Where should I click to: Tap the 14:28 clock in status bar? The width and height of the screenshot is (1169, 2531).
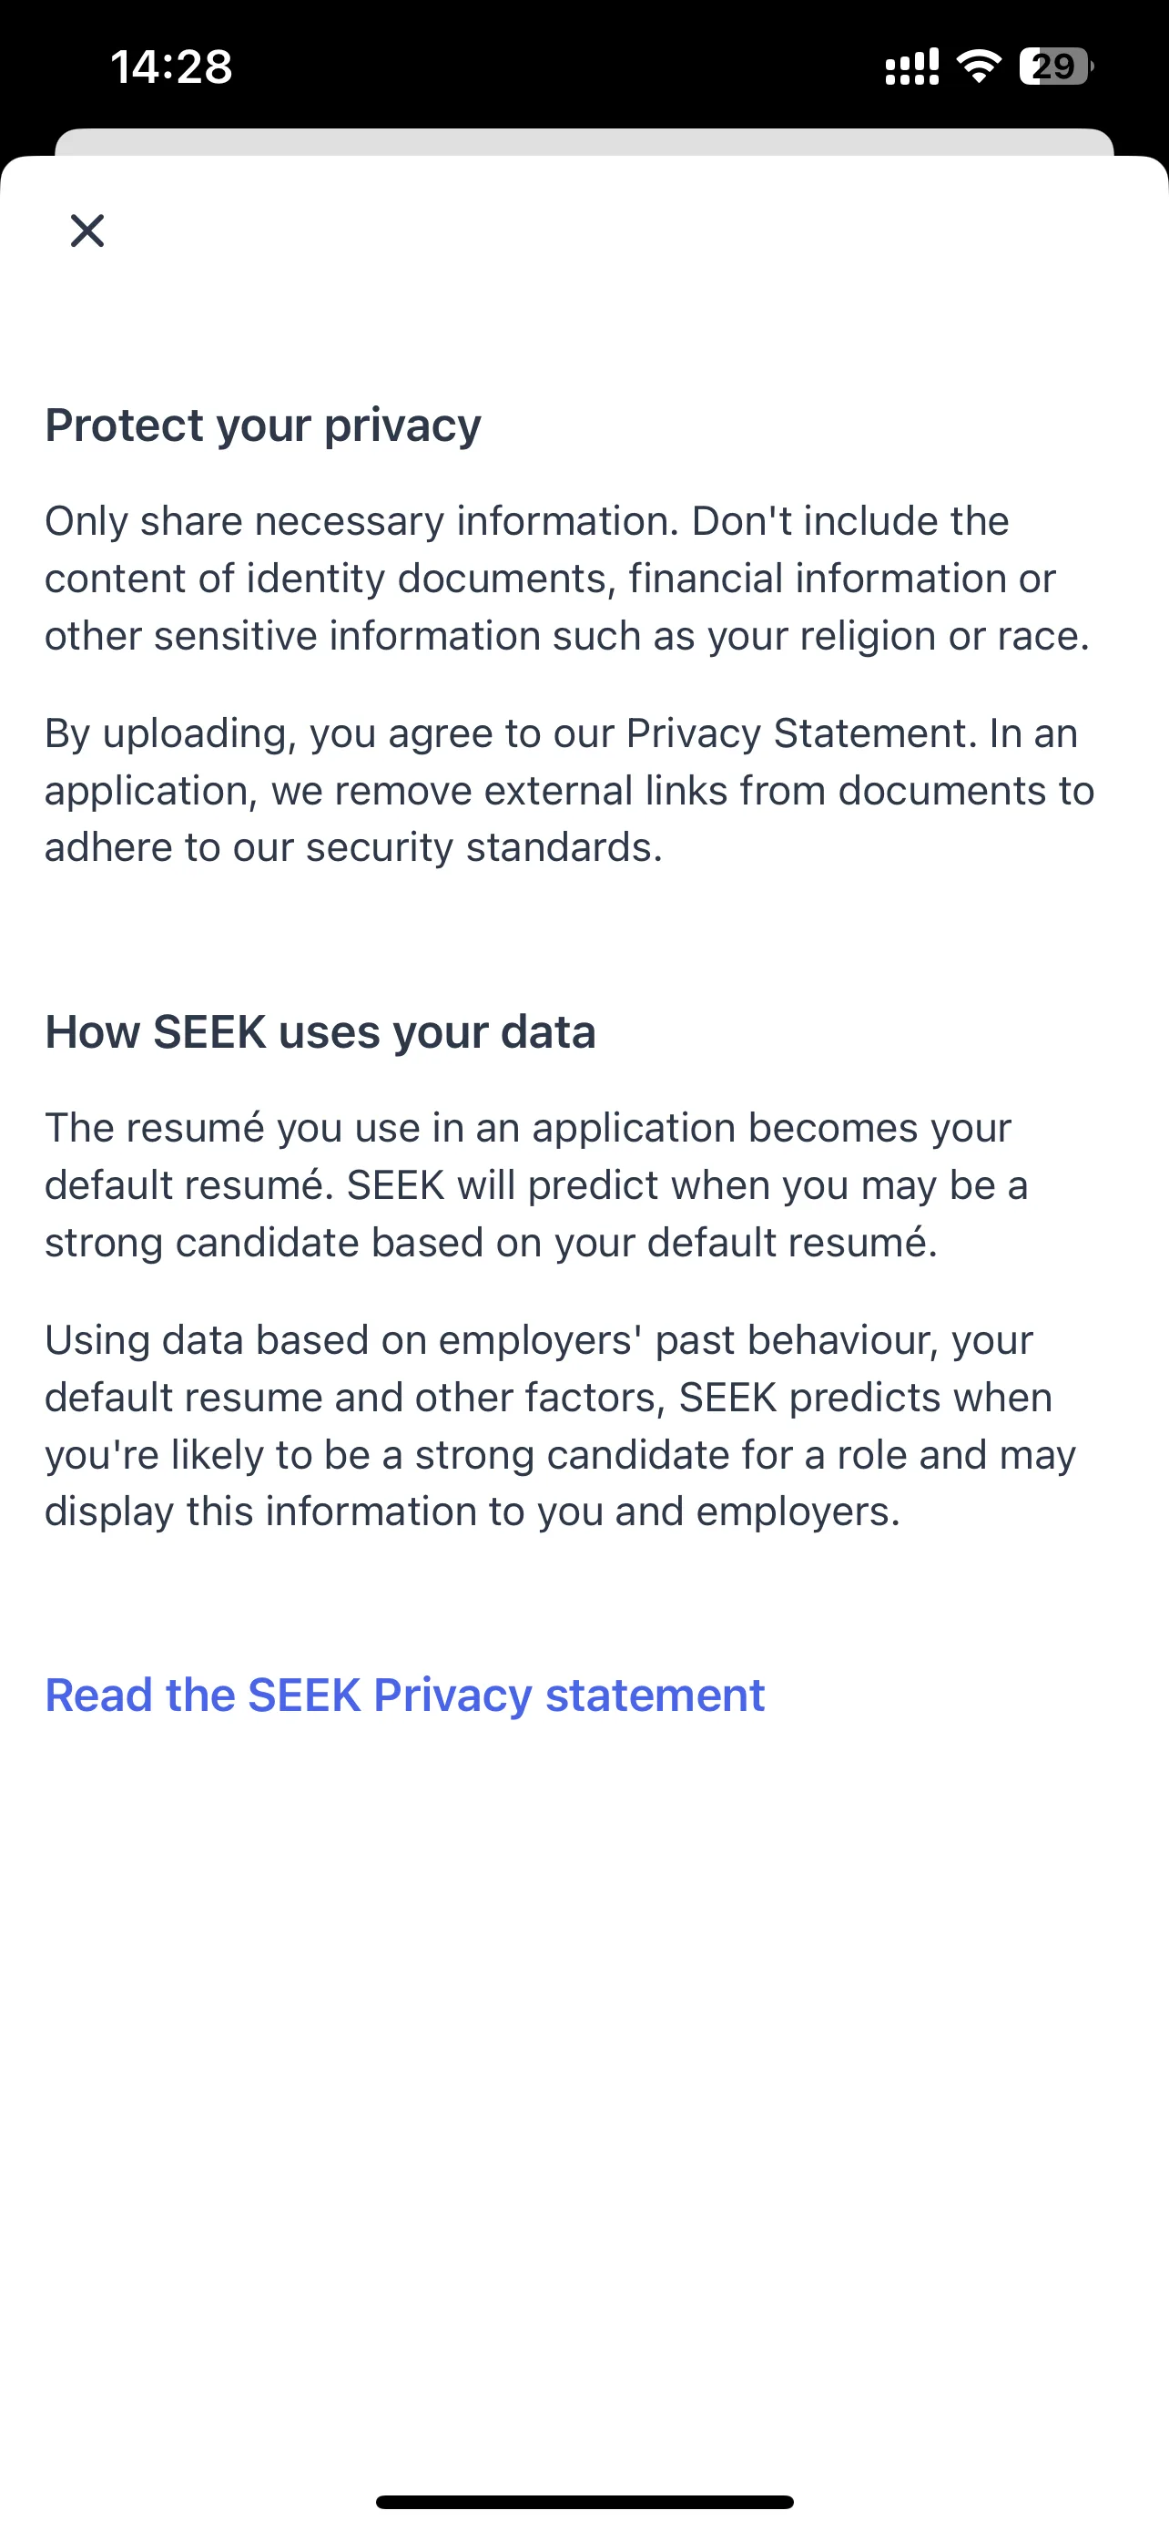pyautogui.click(x=171, y=67)
